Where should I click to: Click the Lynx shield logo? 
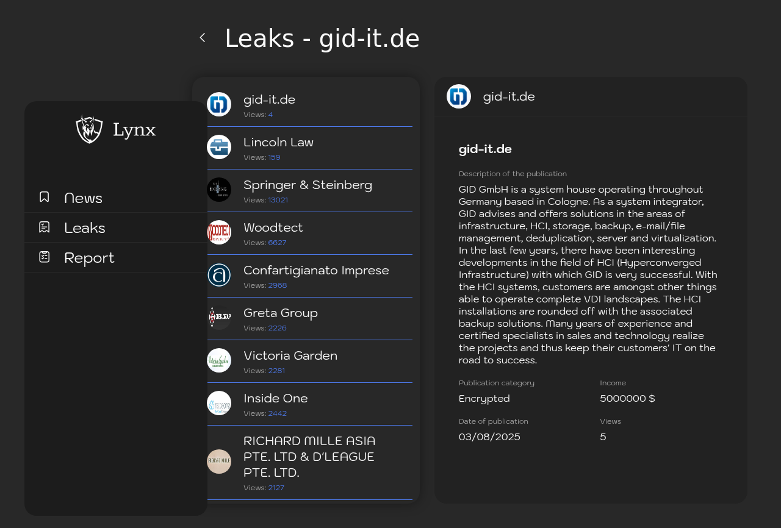[x=89, y=129]
